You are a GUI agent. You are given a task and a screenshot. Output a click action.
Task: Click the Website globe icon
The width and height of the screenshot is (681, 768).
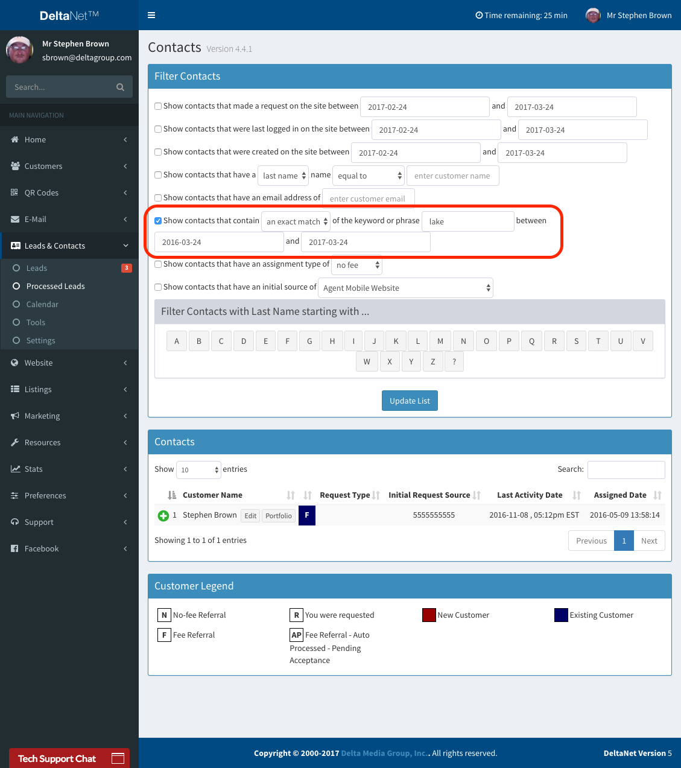click(14, 363)
